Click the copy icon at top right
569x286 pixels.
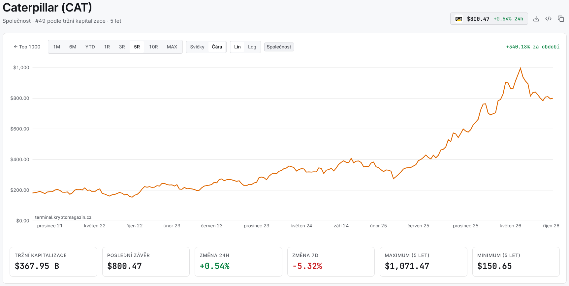tap(561, 19)
